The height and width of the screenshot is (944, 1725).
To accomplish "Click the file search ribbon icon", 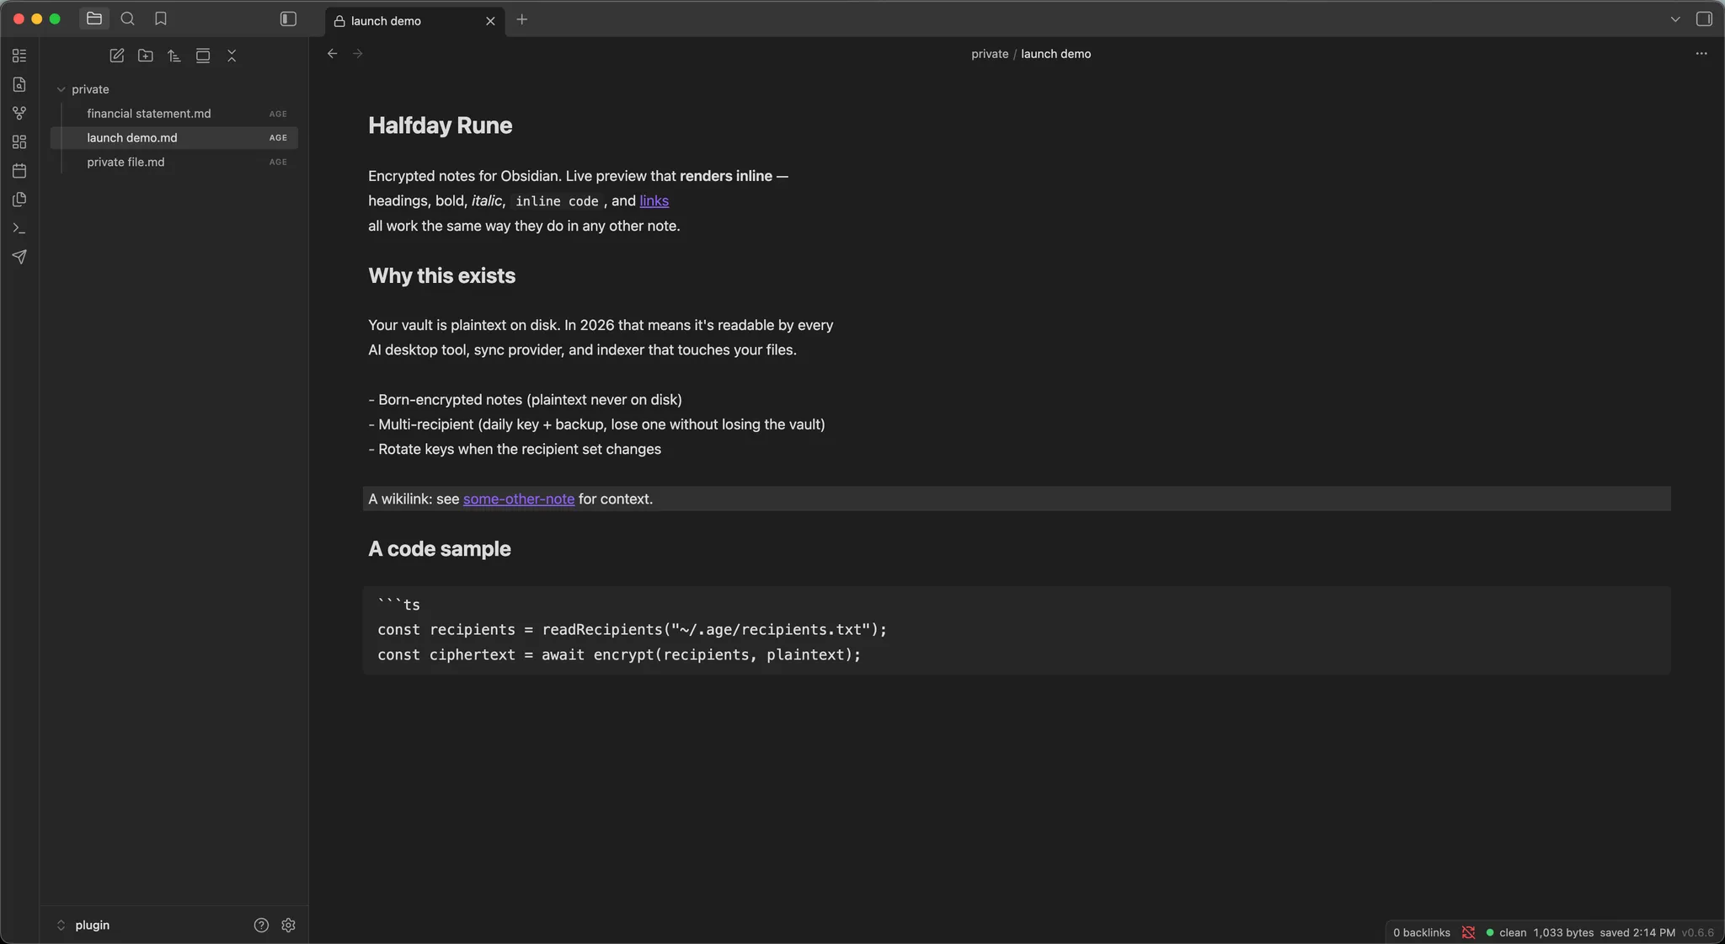I will pos(19,84).
